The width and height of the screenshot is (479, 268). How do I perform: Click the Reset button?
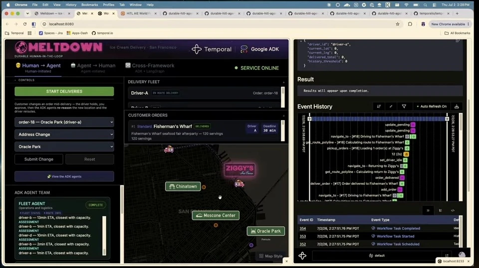89,159
